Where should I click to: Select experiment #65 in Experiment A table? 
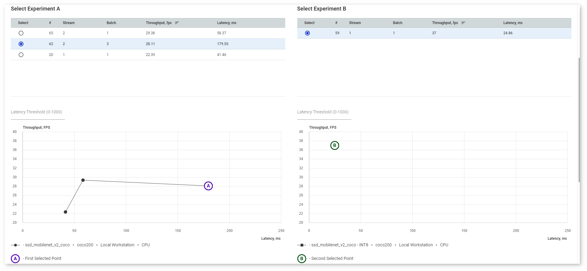coord(21,33)
